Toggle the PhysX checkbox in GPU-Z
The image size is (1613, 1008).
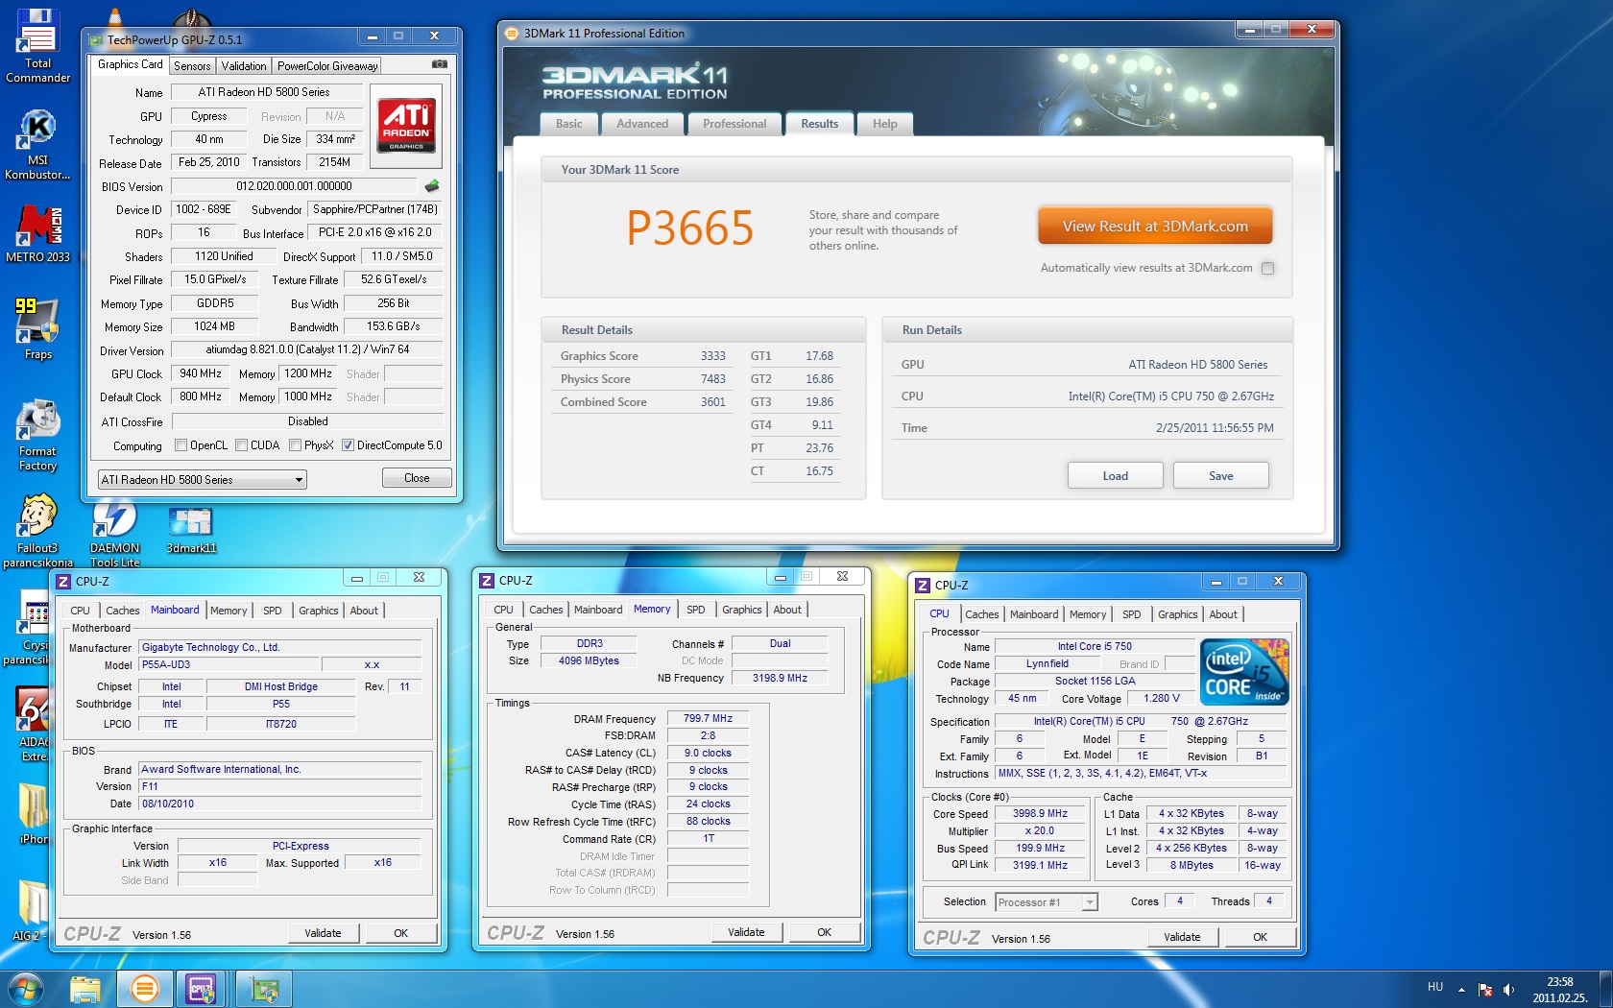[x=296, y=445]
